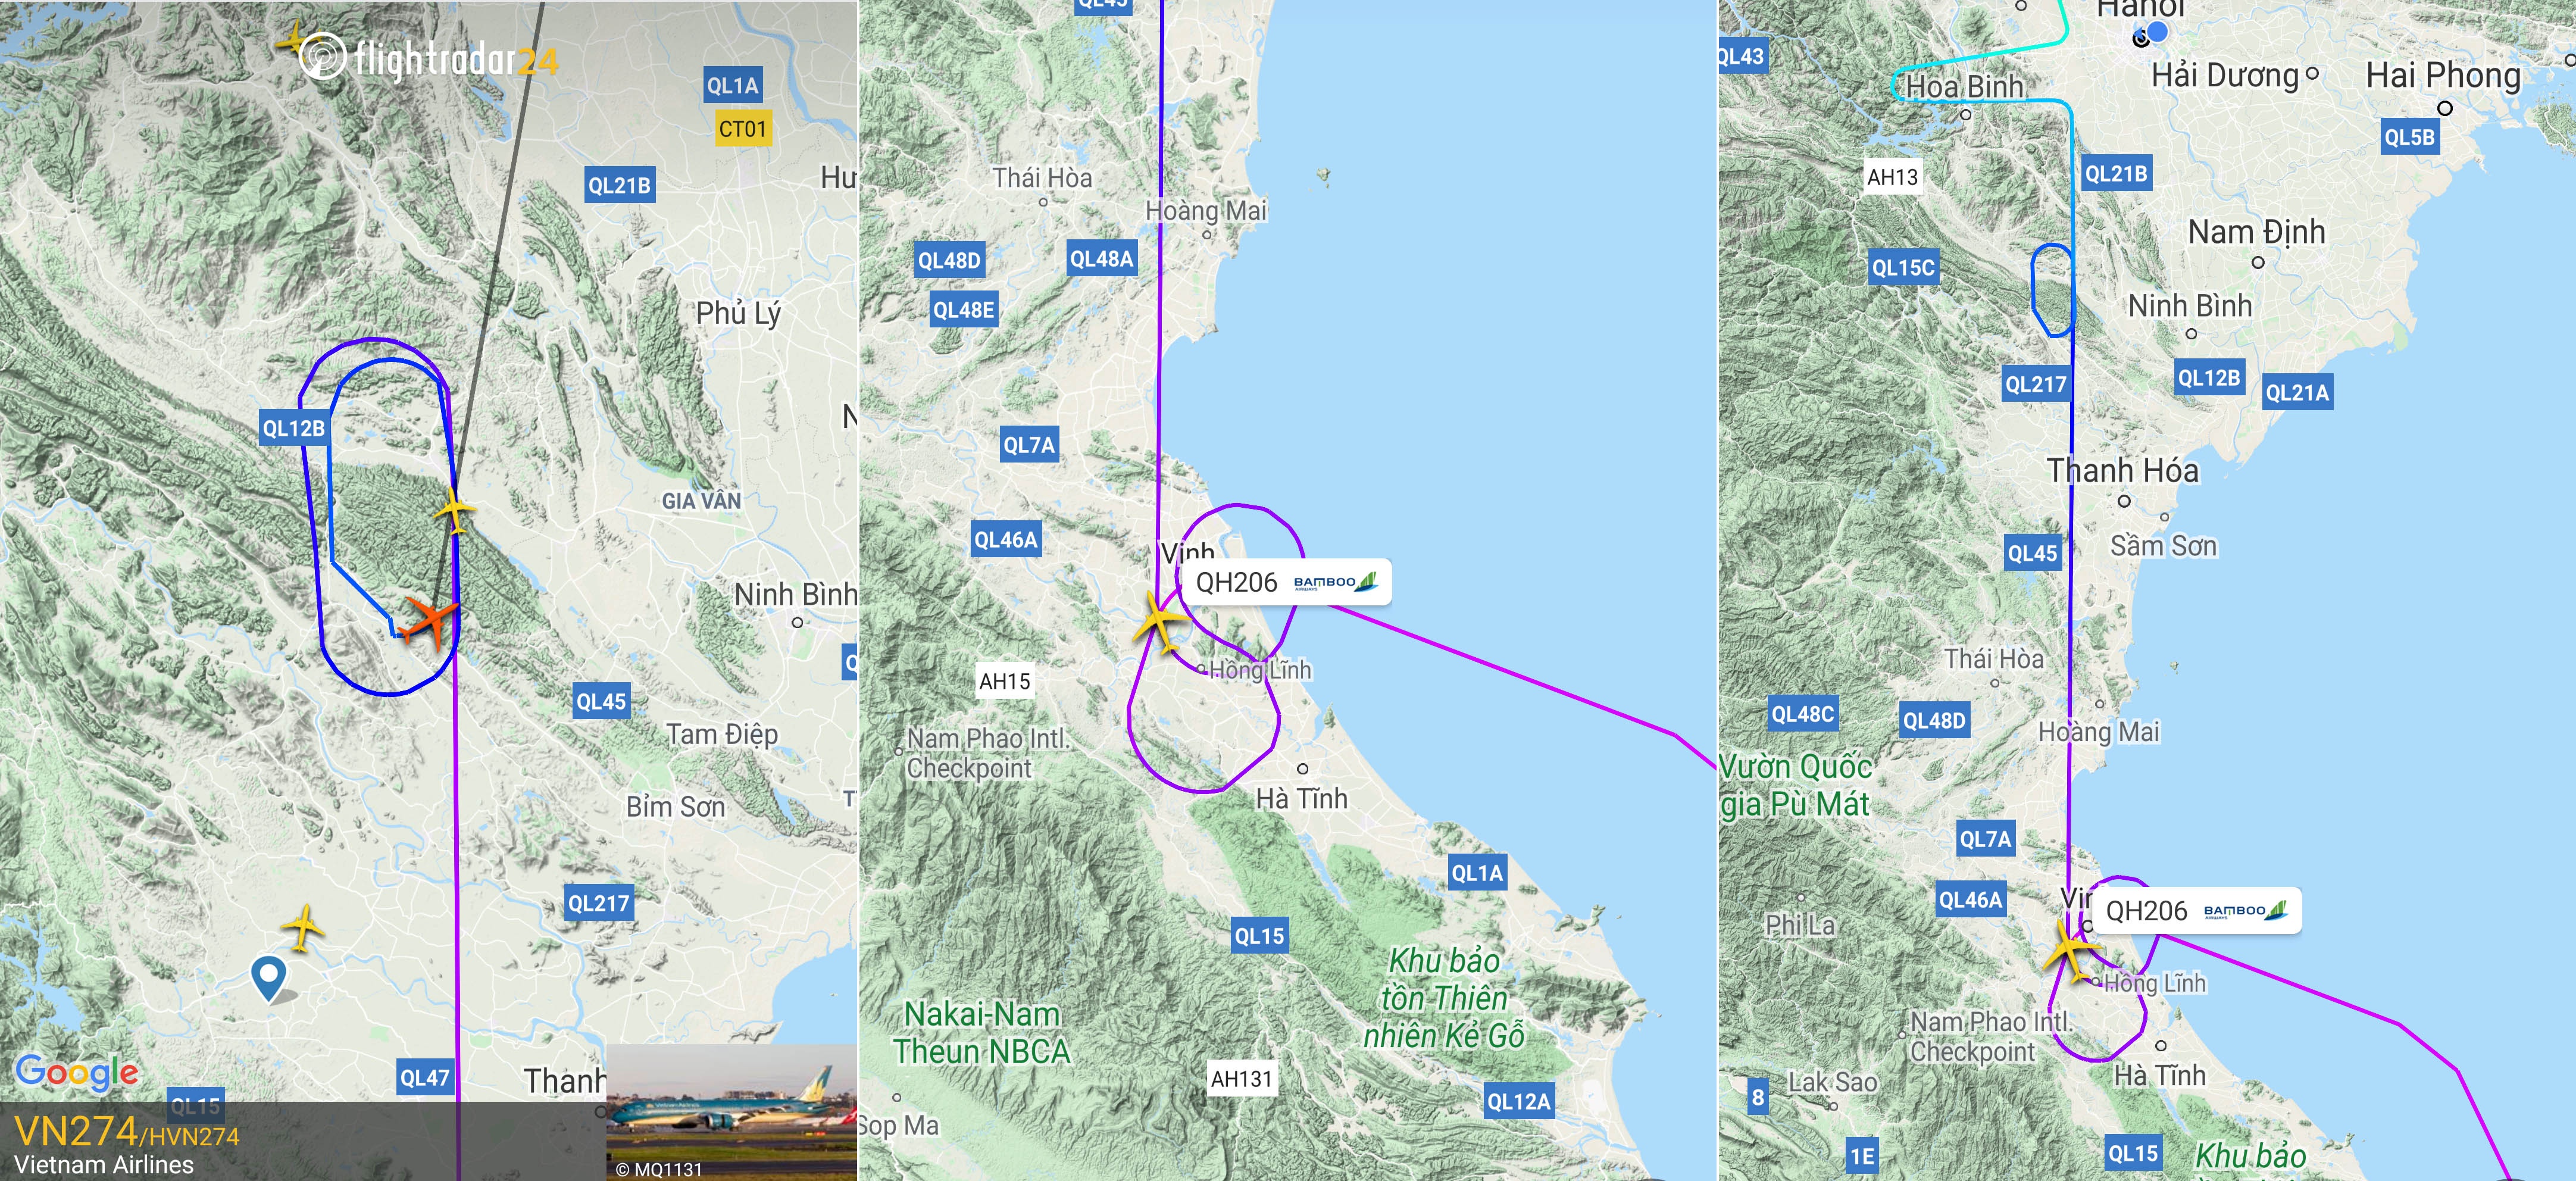This screenshot has width=2576, height=1181.
Task: Click the Thanh Hóa city label in right map
Action: click(x=2122, y=470)
